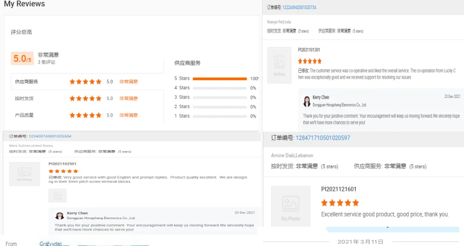
Task: Click Kerry Chen avatar in Mark Sullivan review reply
Action: [x=59, y=216]
